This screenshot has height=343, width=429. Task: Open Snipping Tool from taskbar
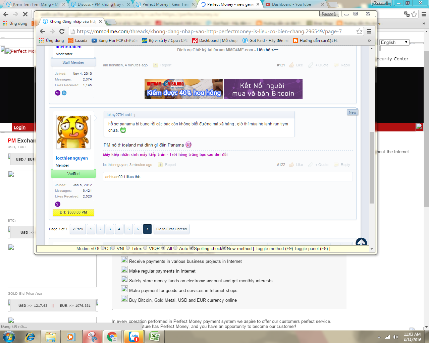coord(92,337)
